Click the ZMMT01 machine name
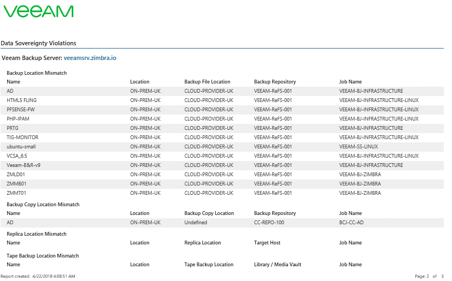The image size is (452, 281). (16, 193)
